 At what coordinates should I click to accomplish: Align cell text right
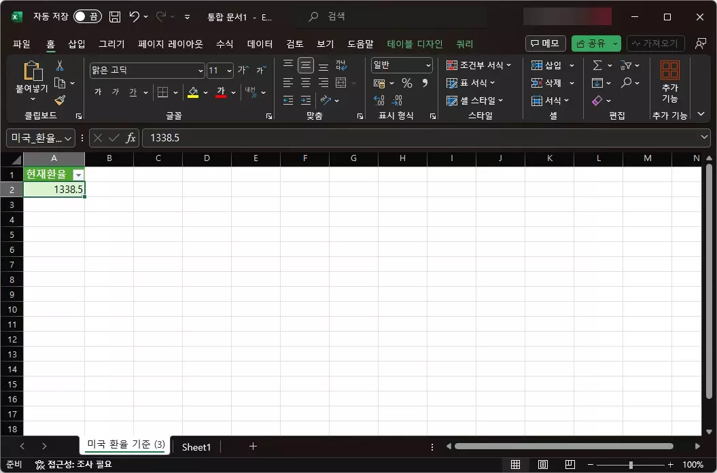pos(323,83)
